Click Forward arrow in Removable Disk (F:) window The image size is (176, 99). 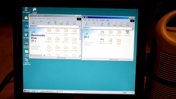41,21
